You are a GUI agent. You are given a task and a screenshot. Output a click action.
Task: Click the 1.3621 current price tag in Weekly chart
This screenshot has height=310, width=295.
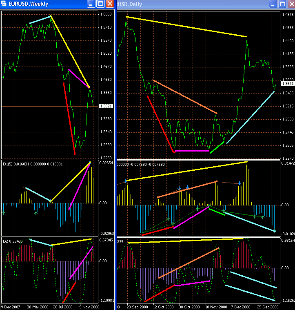[x=106, y=106]
